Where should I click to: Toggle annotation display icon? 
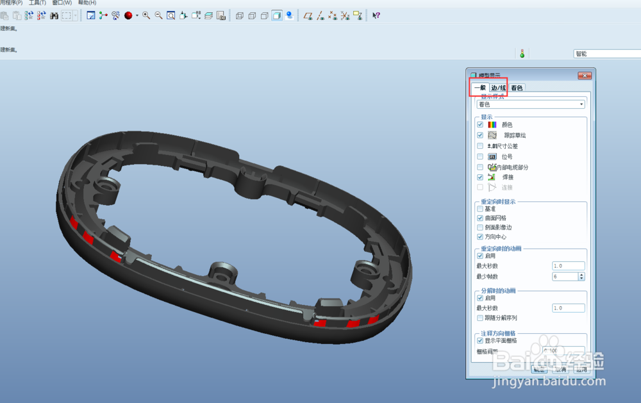click(x=358, y=15)
